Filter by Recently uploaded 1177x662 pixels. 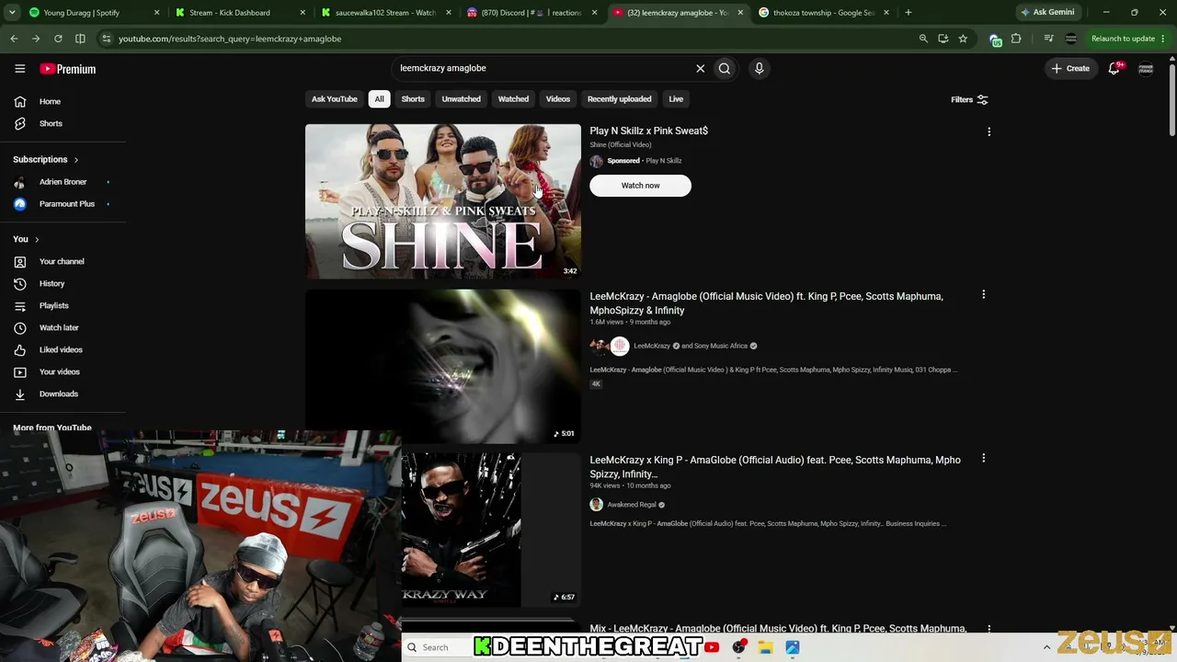[619, 99]
